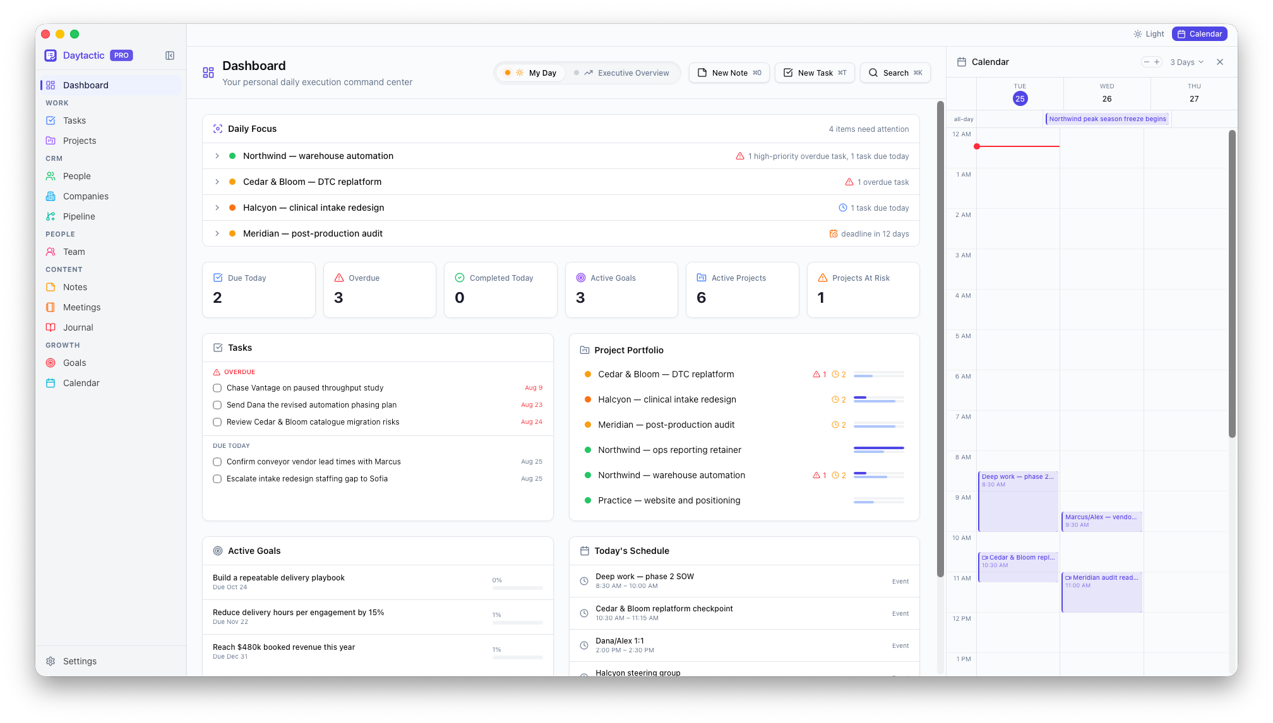Image resolution: width=1273 pixels, height=723 pixels.
Task: Open Calendar in the sidebar
Action: pyautogui.click(x=111, y=383)
